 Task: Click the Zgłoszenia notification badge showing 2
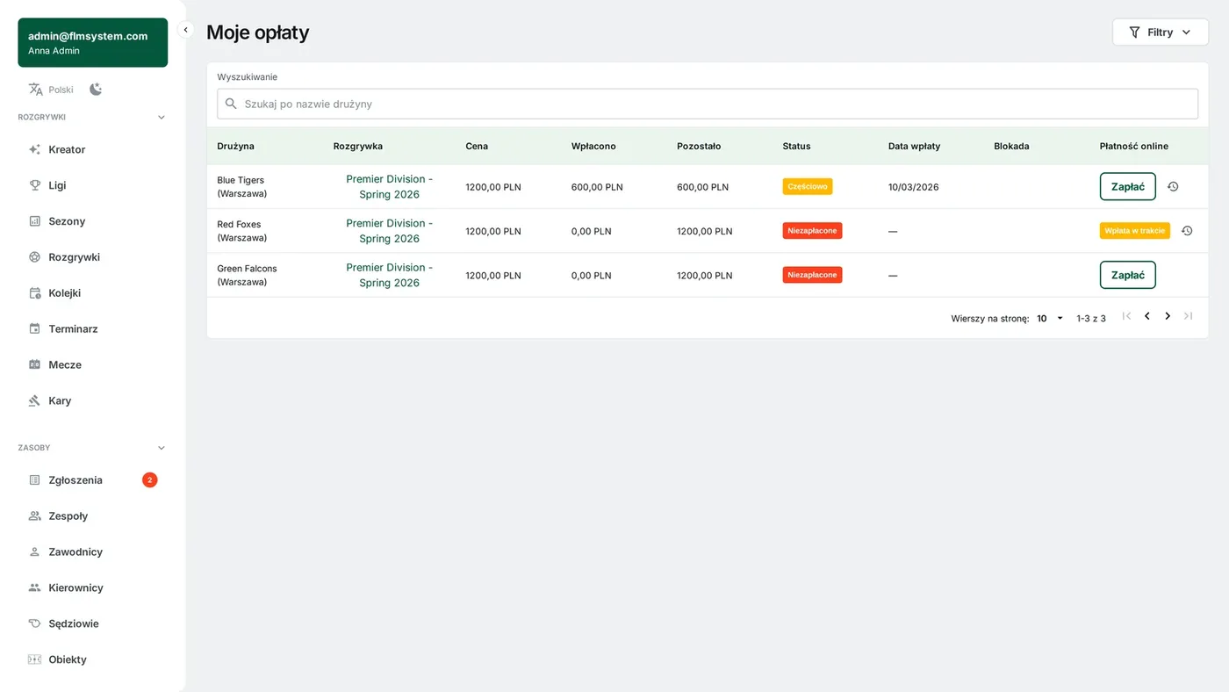coord(150,480)
